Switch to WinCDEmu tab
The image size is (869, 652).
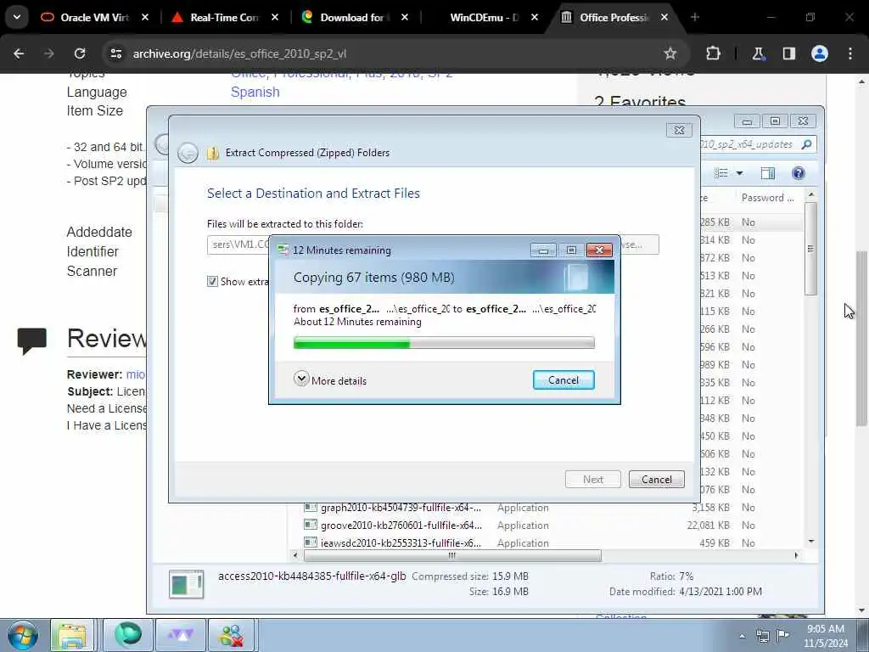tap(483, 17)
